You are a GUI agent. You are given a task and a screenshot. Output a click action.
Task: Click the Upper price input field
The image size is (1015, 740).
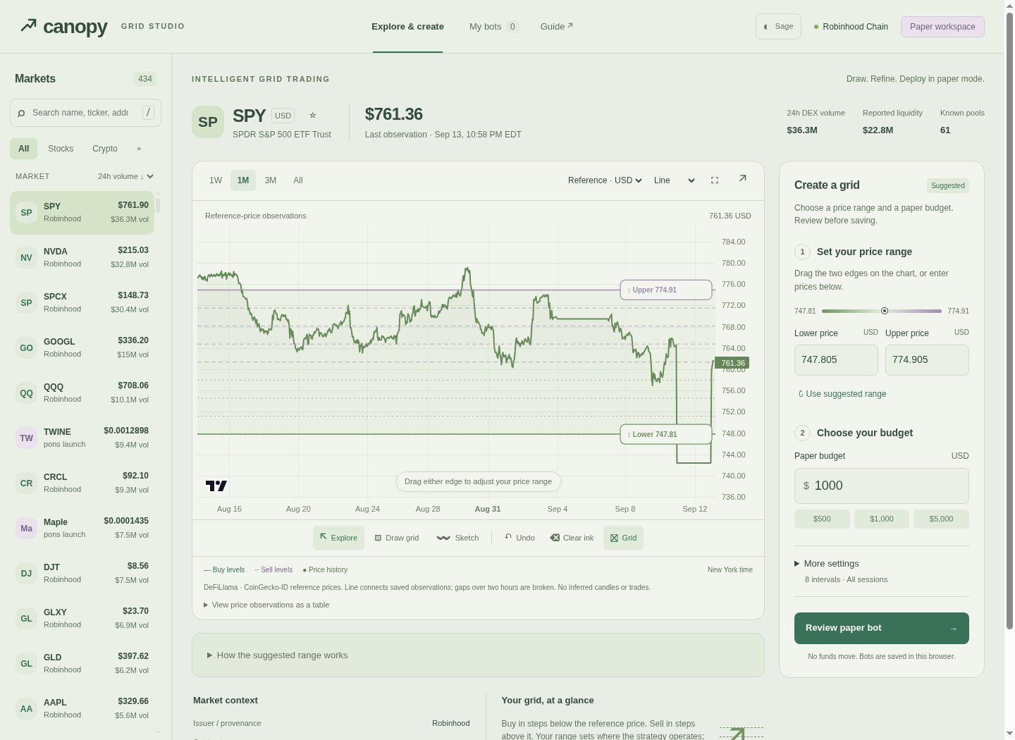click(x=927, y=360)
